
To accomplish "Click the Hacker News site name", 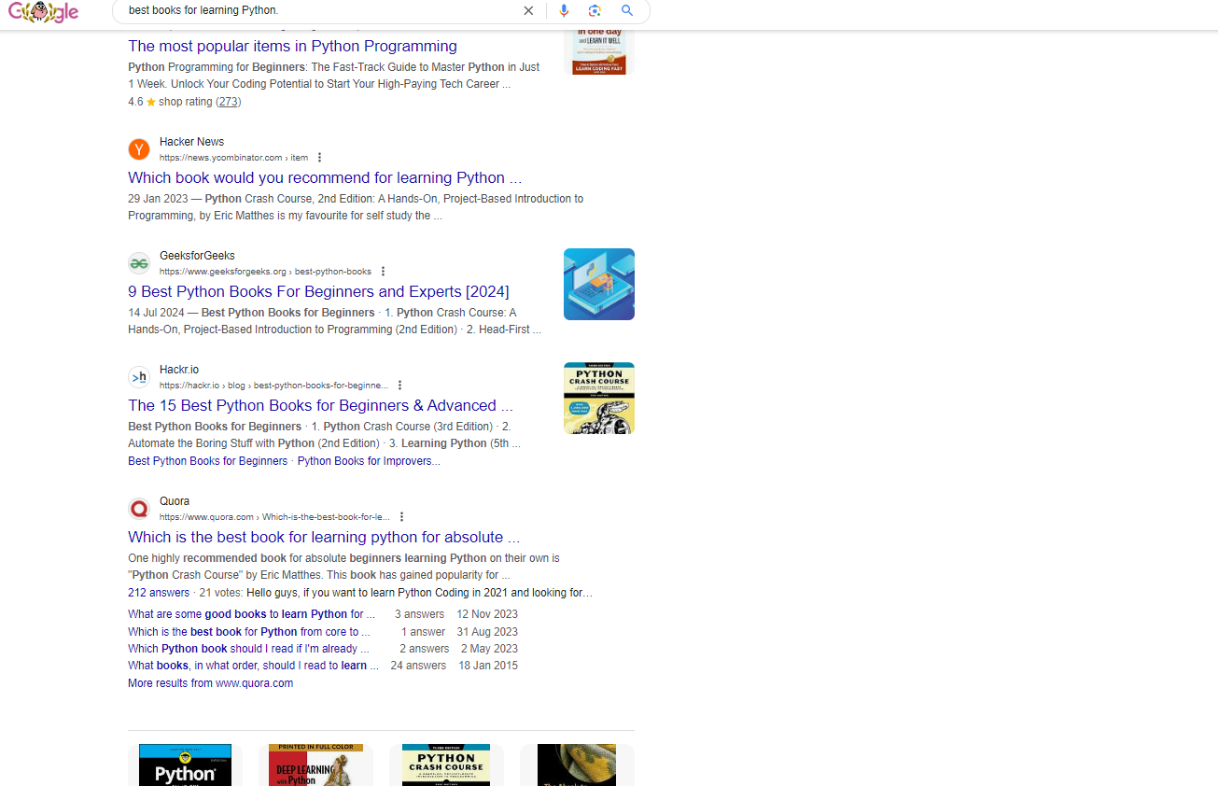I will (191, 142).
